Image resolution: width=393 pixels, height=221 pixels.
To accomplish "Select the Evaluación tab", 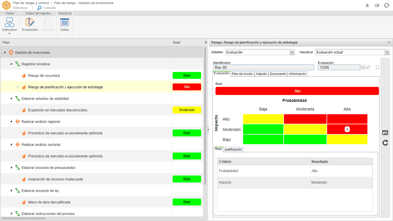I will click(222, 73).
